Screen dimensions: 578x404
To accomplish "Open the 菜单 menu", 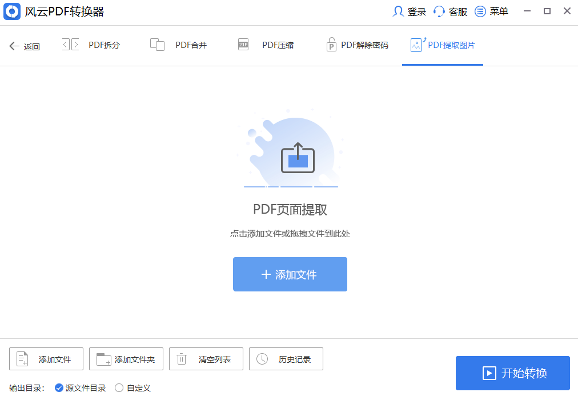I will click(x=499, y=11).
